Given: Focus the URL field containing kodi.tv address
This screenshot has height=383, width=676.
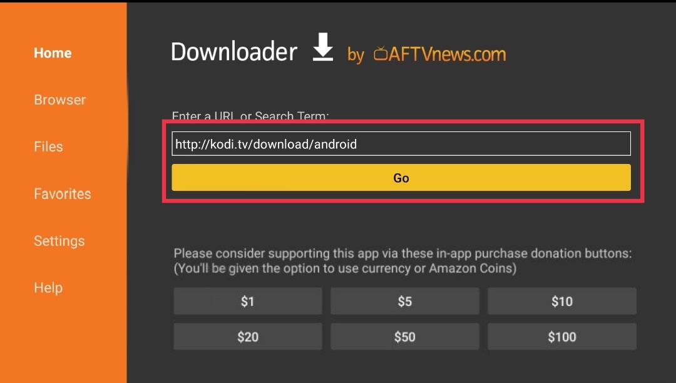Looking at the screenshot, I should [401, 143].
